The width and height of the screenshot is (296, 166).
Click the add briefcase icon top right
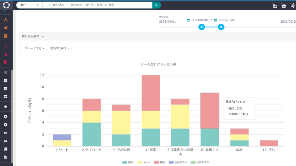283,5
